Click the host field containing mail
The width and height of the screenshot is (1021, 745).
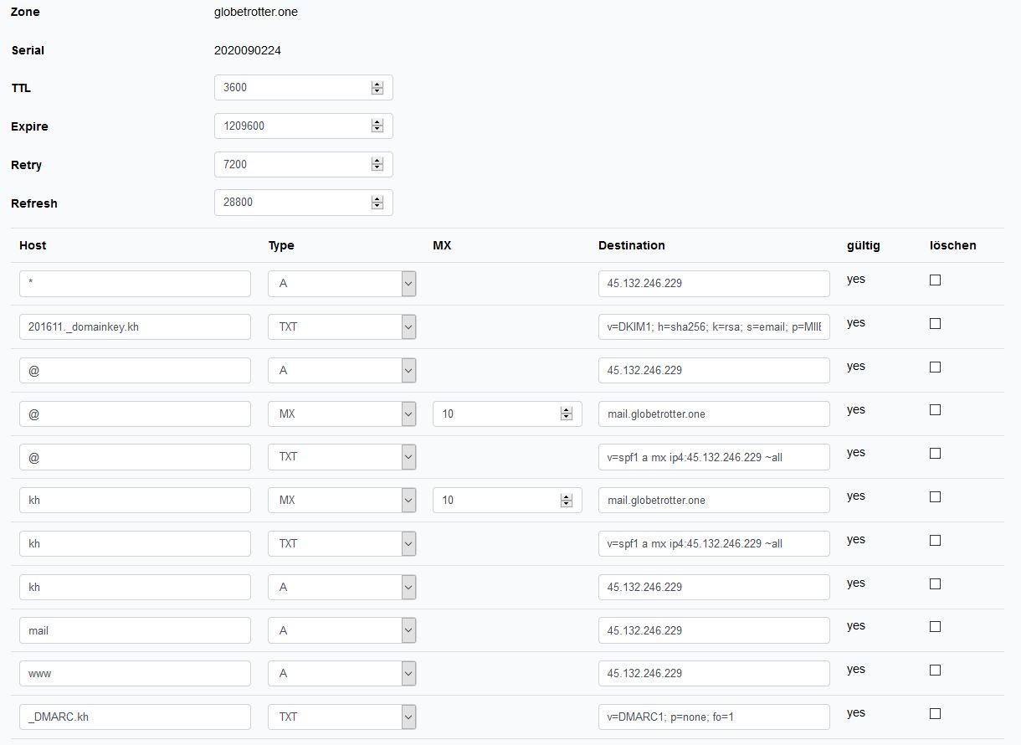coord(135,631)
